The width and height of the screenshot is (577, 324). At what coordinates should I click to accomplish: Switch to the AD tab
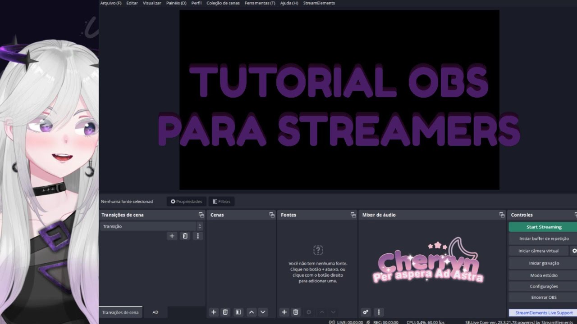click(155, 312)
